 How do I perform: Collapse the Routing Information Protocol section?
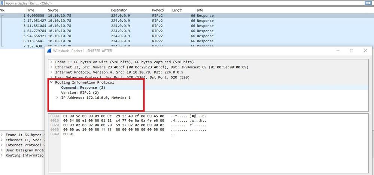pos(51,82)
